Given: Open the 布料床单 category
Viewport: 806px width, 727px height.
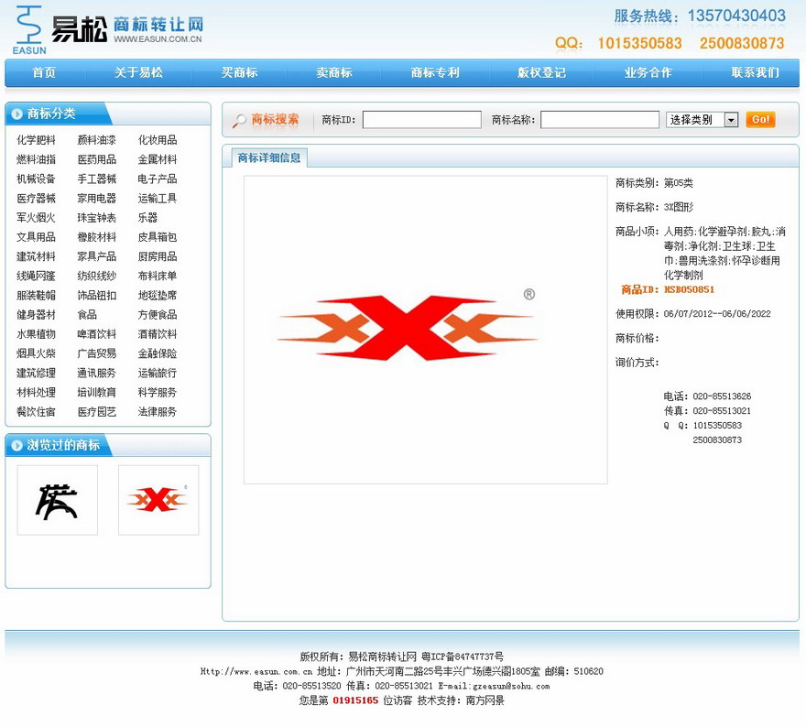Looking at the screenshot, I should [158, 276].
